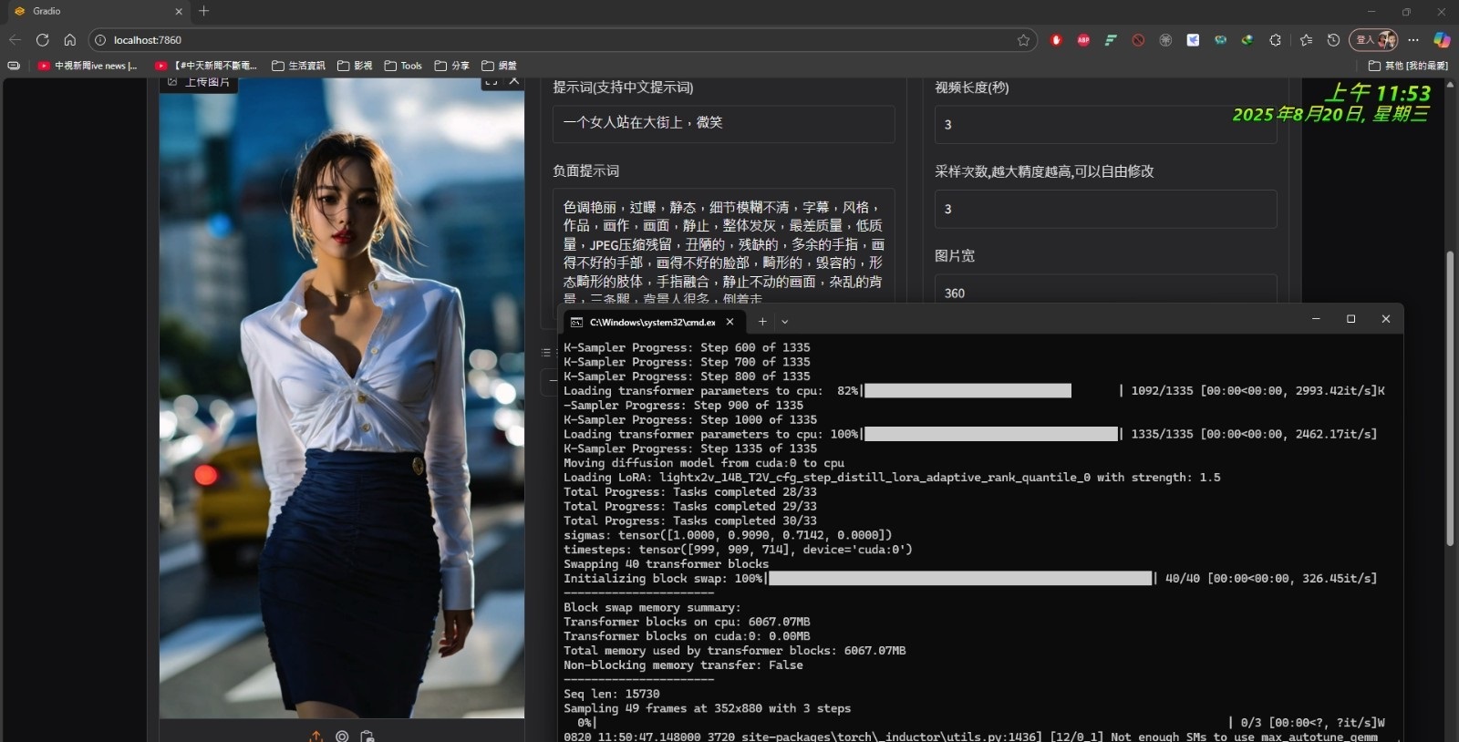This screenshot has width=1459, height=742.
Task: Choose the clipboard paste icon below image
Action: [367, 736]
